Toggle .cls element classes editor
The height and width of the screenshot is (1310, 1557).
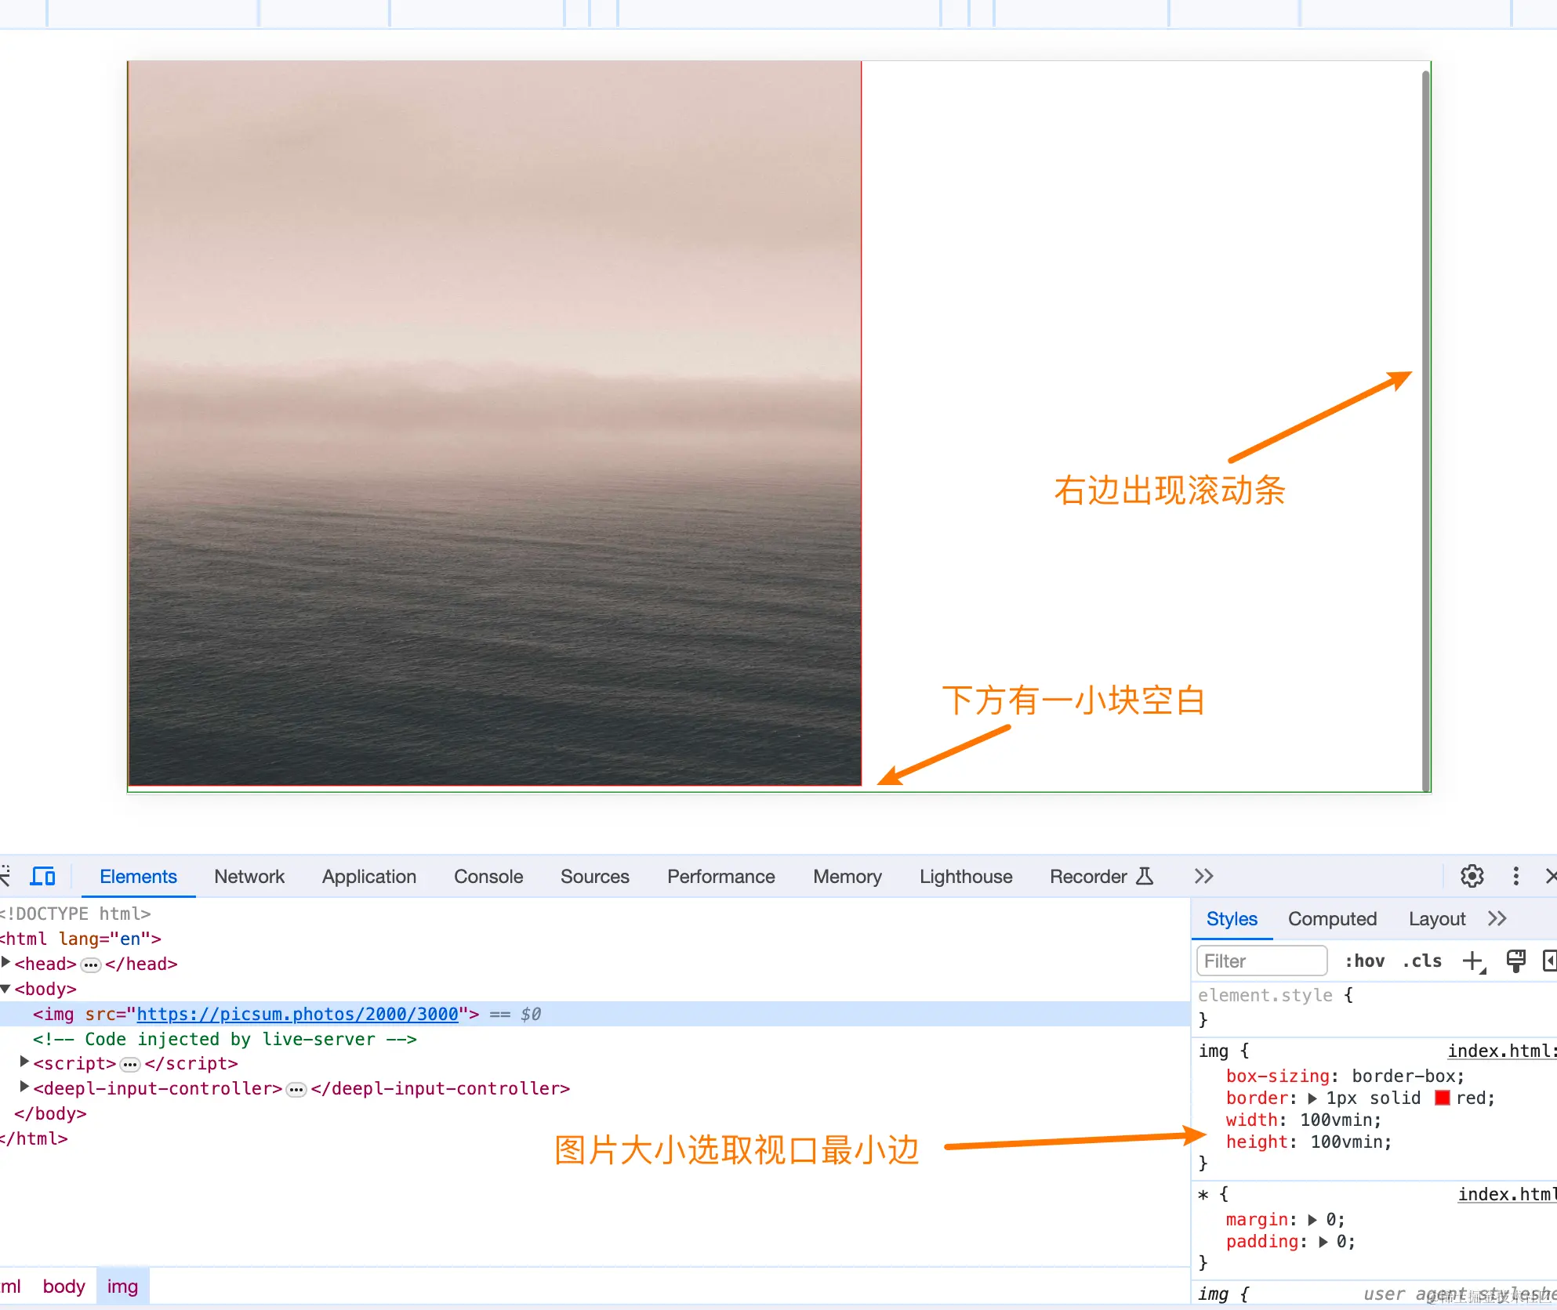coord(1421,961)
